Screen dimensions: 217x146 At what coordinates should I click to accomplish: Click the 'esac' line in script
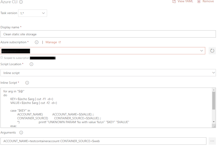tap(13, 126)
